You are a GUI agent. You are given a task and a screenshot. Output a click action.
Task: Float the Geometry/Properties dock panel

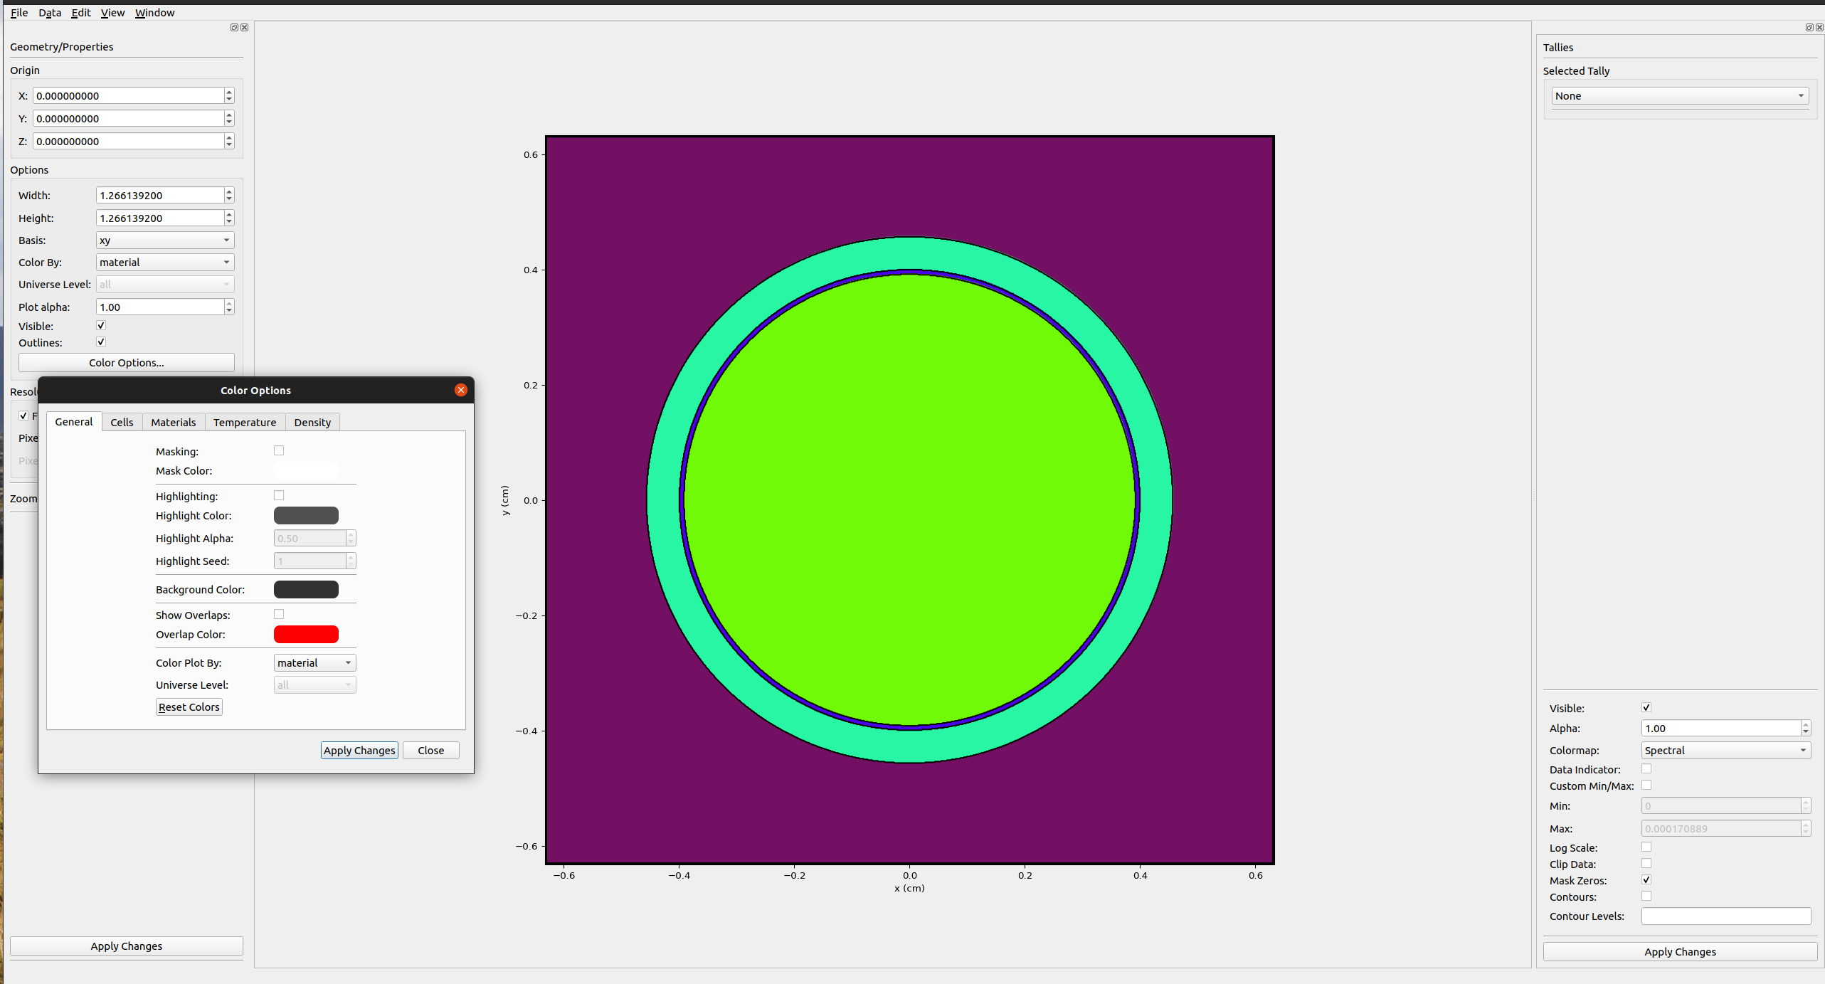pos(233,28)
